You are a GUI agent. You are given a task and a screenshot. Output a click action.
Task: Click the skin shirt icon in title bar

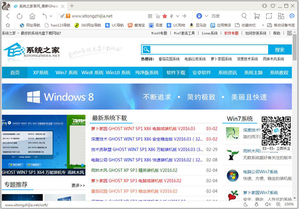point(273,6)
